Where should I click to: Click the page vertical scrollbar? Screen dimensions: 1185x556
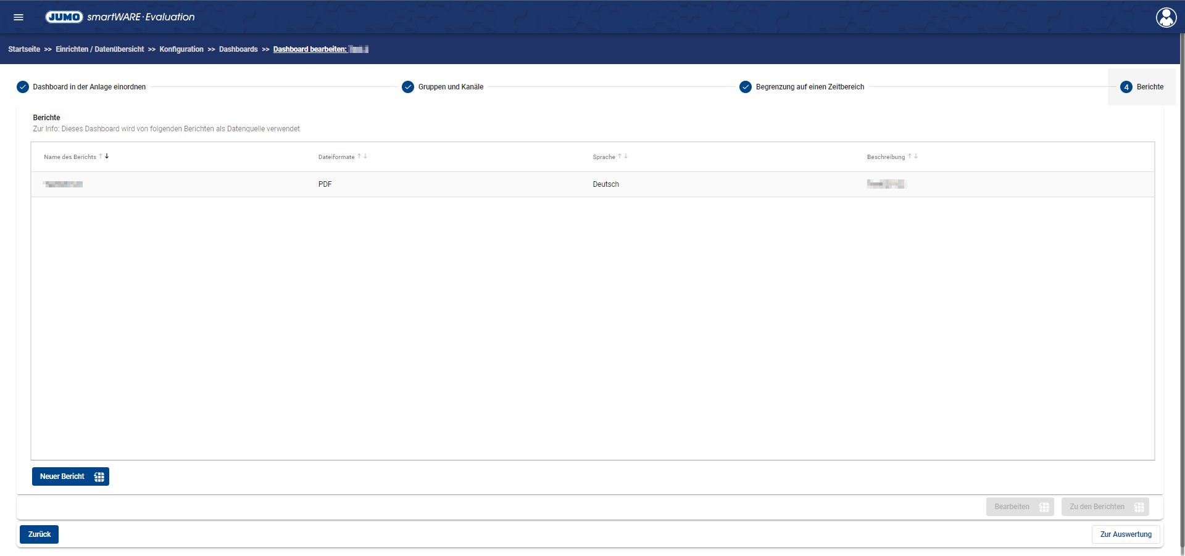[1181, 277]
